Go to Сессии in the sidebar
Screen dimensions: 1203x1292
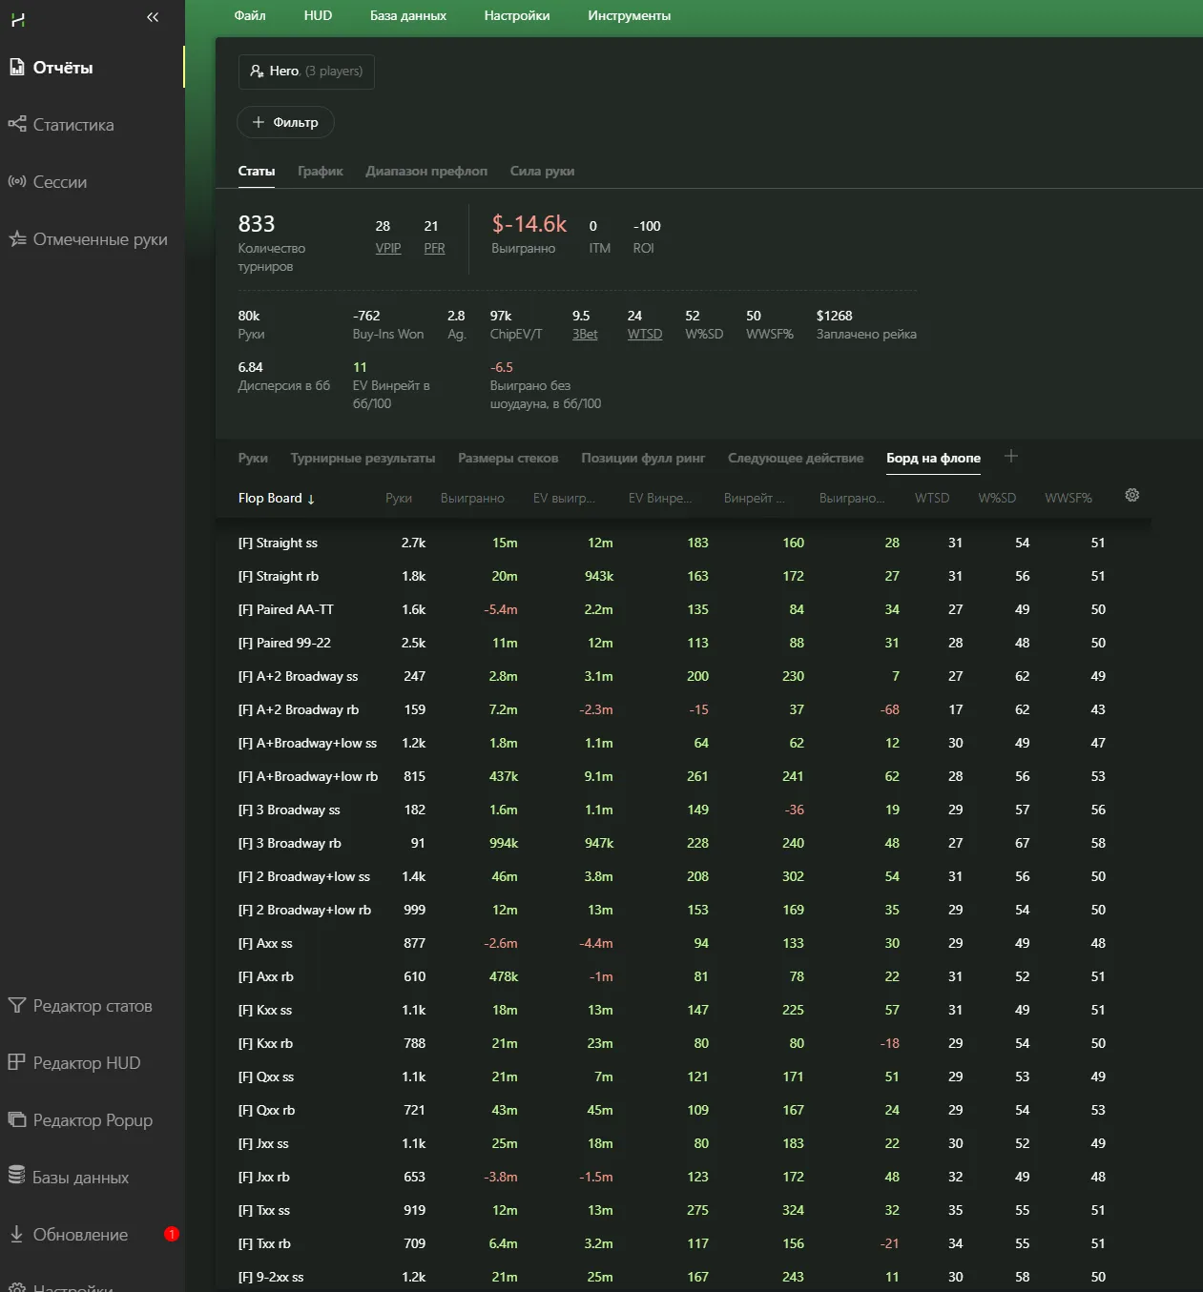[x=59, y=182]
